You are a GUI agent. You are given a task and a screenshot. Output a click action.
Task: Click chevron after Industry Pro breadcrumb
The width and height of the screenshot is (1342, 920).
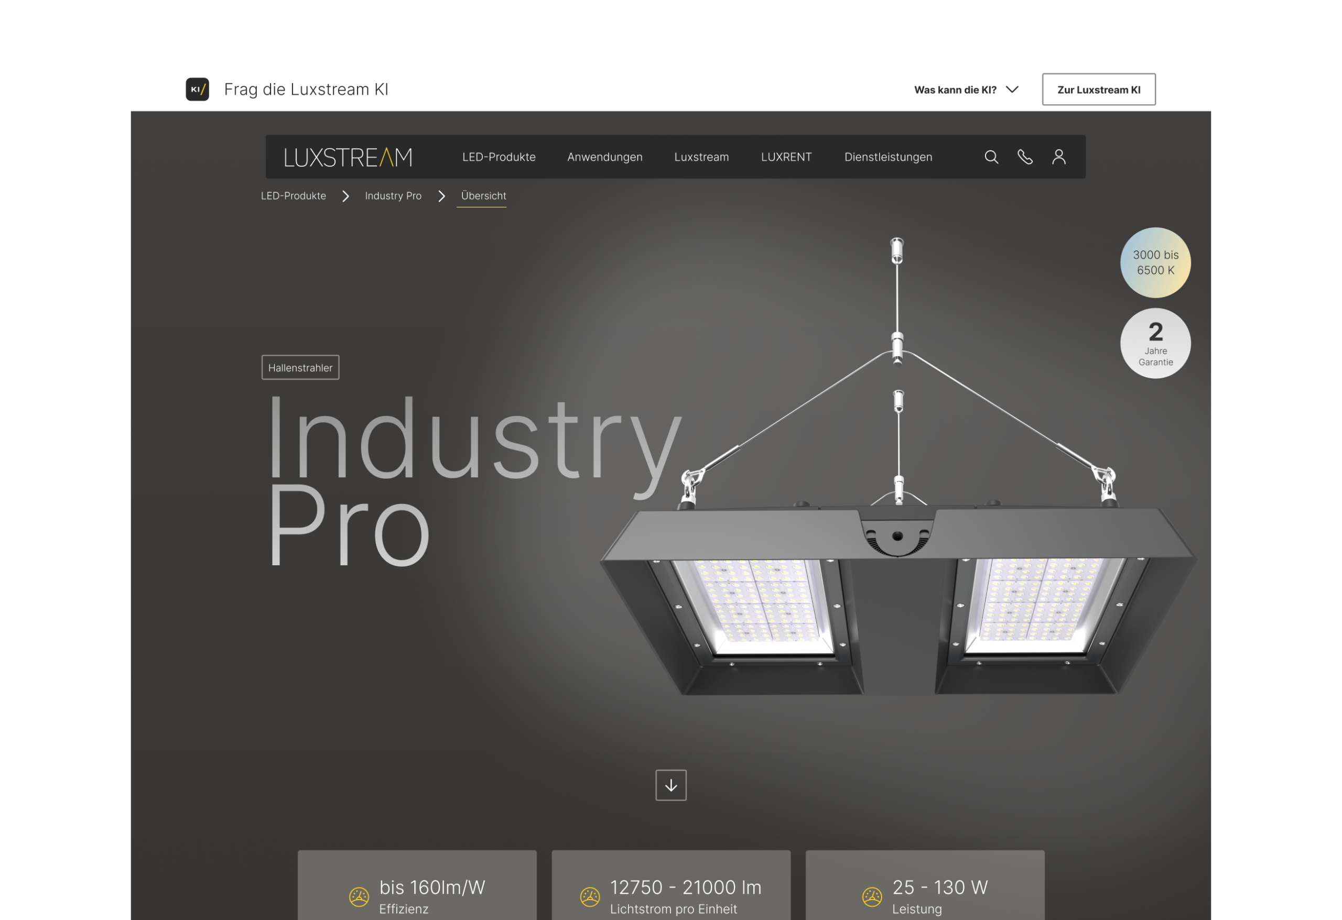tap(442, 196)
